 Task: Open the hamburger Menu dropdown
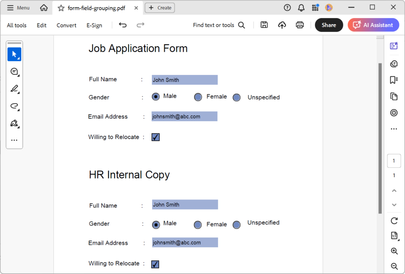[x=18, y=8]
